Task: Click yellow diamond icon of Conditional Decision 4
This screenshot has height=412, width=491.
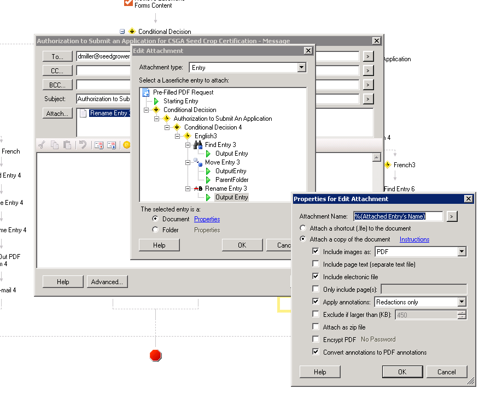Action: pyautogui.click(x=177, y=127)
